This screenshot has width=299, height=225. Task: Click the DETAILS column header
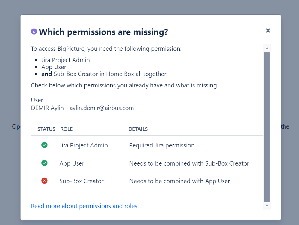point(138,129)
